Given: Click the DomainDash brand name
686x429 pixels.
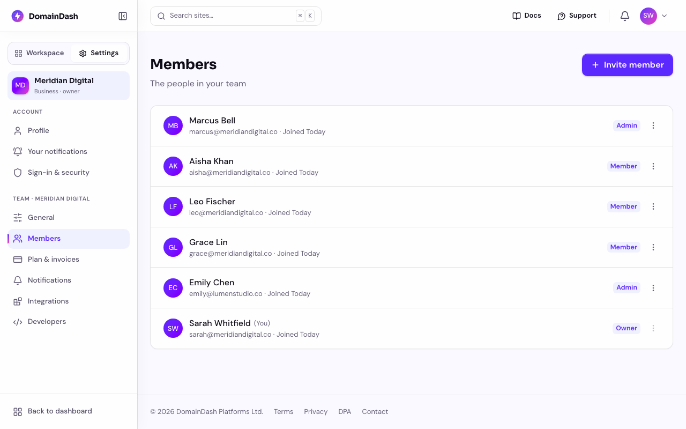Looking at the screenshot, I should coord(53,16).
